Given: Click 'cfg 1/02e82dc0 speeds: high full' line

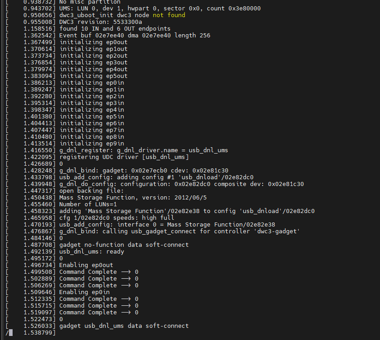Looking at the screenshot, I should [116, 218].
